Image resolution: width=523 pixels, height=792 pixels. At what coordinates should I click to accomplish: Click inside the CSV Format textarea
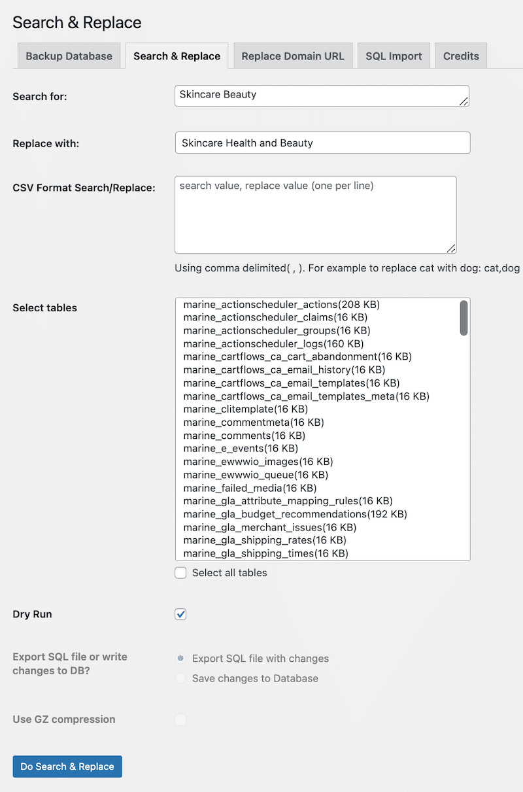(315, 215)
